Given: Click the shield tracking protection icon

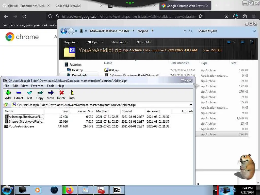Looking at the screenshot, I should [x=50, y=17].
